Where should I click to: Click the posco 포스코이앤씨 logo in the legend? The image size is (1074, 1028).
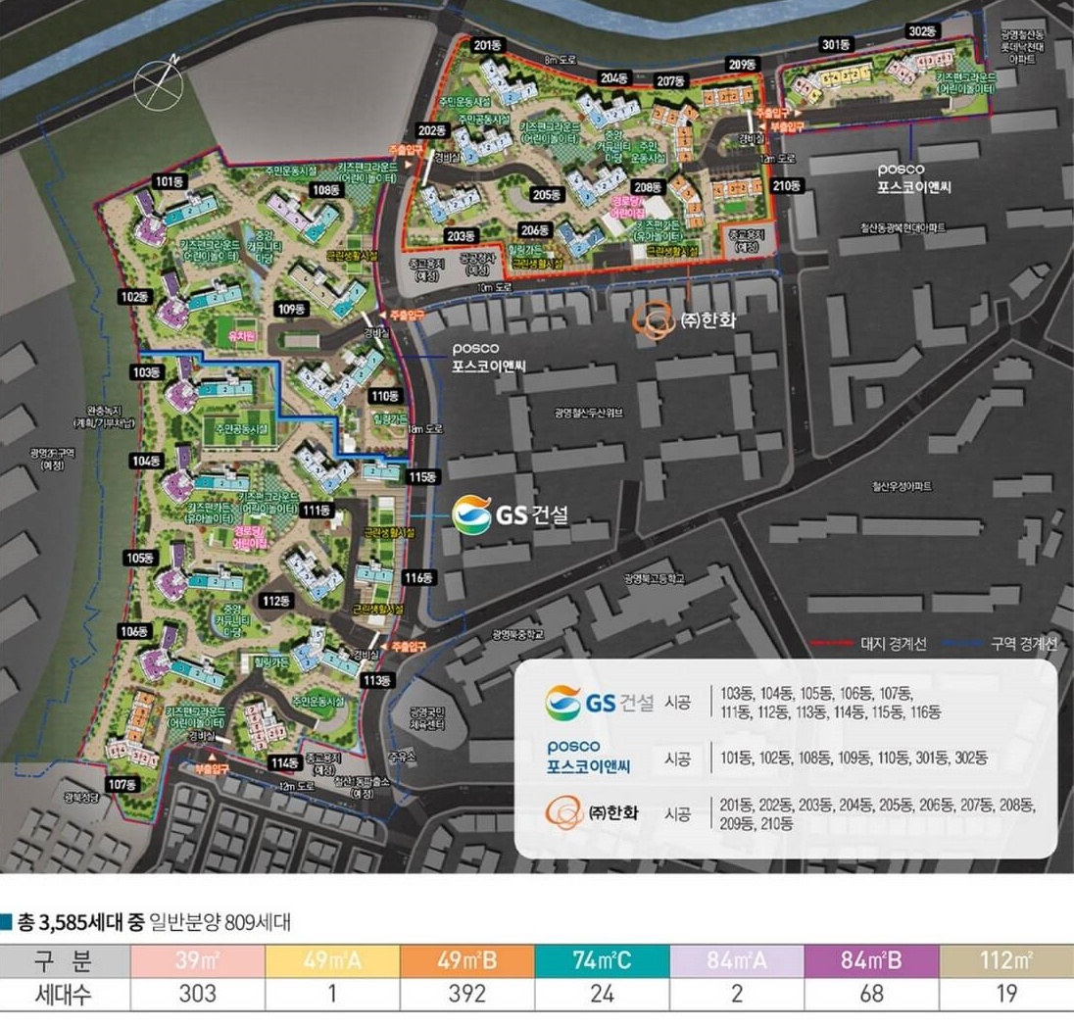[588, 758]
